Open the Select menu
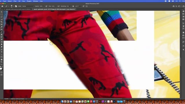 (10, 1)
